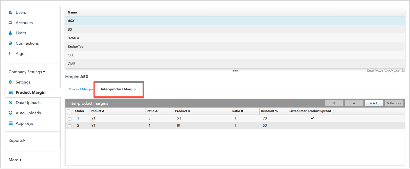This screenshot has height=169, width=410.
Task: Click Product A cell YT in order 2 row
Action: (93, 126)
